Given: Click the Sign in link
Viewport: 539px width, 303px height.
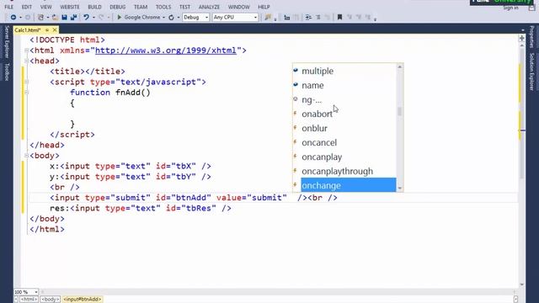Looking at the screenshot, I should coord(510,8).
